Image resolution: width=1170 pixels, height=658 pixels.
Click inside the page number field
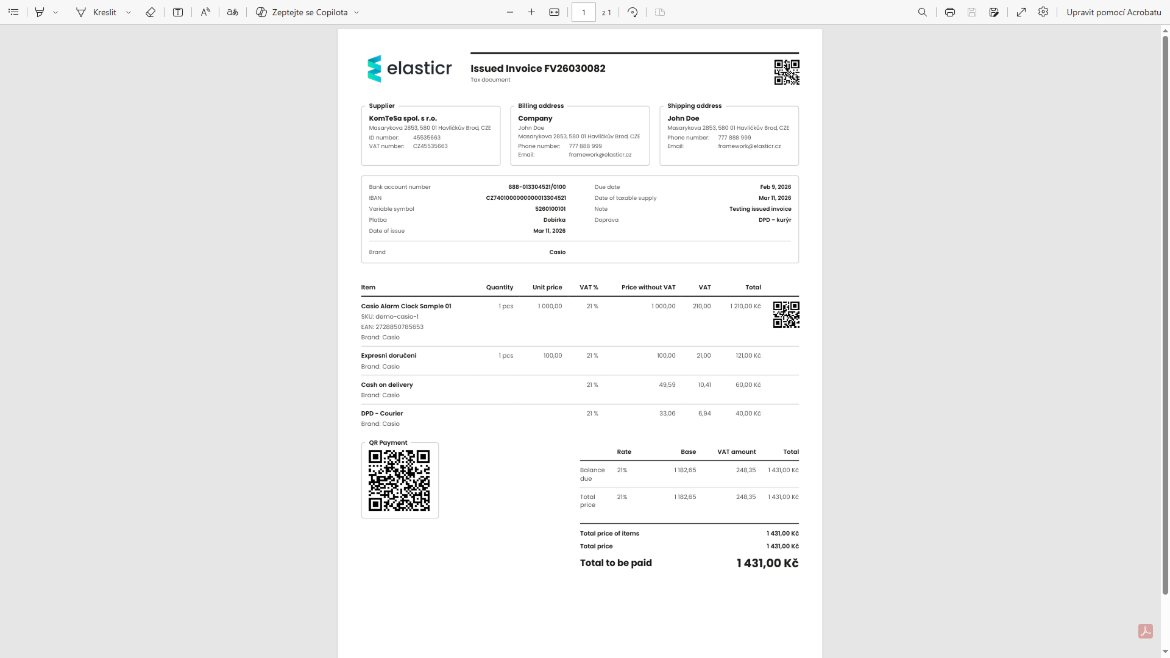point(583,12)
